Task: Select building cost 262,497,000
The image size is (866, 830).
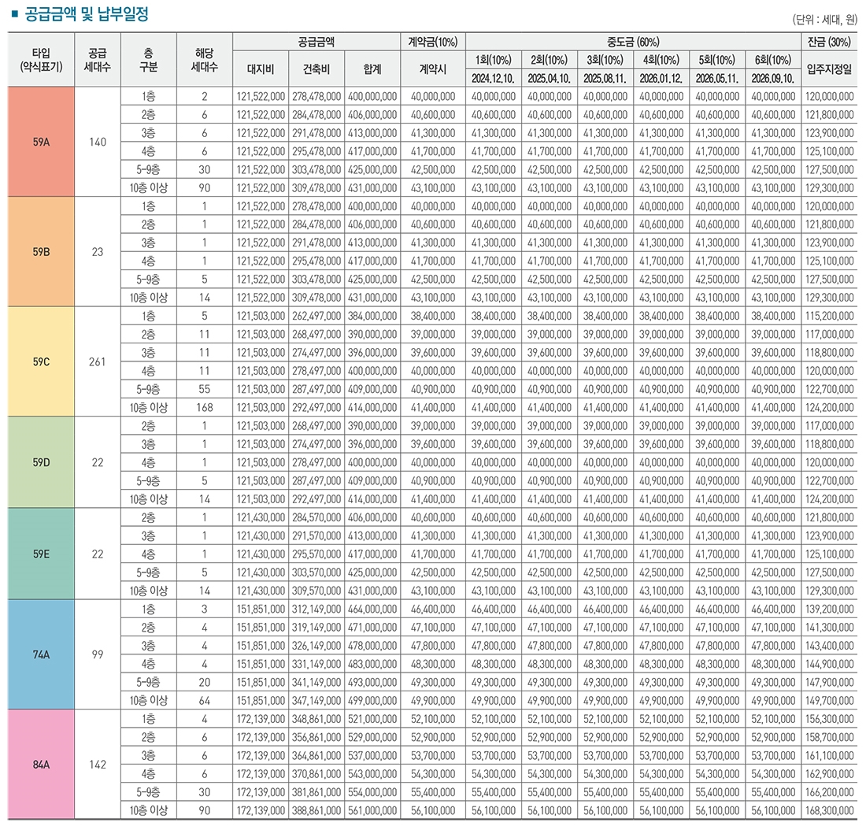Action: pos(316,316)
